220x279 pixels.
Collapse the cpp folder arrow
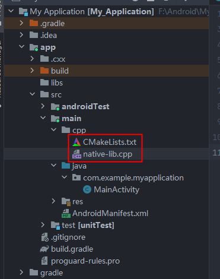54,130
